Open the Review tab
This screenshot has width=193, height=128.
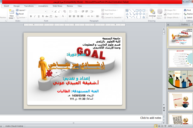tap(70, 6)
